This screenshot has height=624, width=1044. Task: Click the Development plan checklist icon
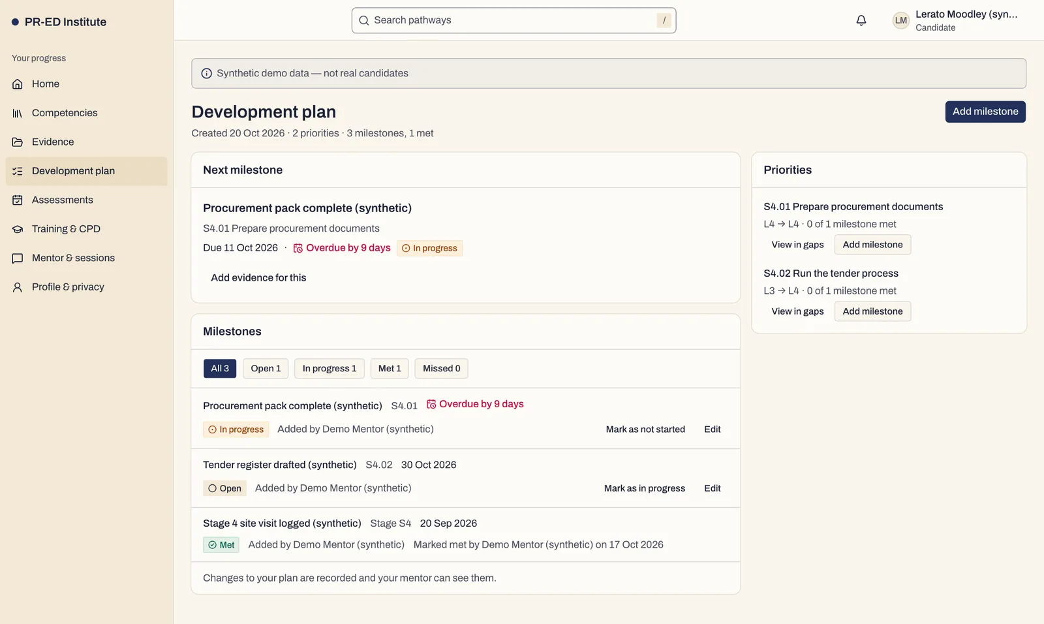[x=18, y=171]
